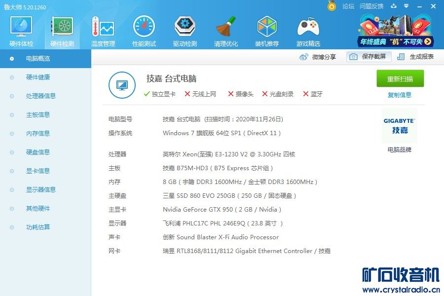The height and width of the screenshot is (296, 444).
Task: Open the title bar main menu dropdown arrow
Action: click(x=406, y=6)
